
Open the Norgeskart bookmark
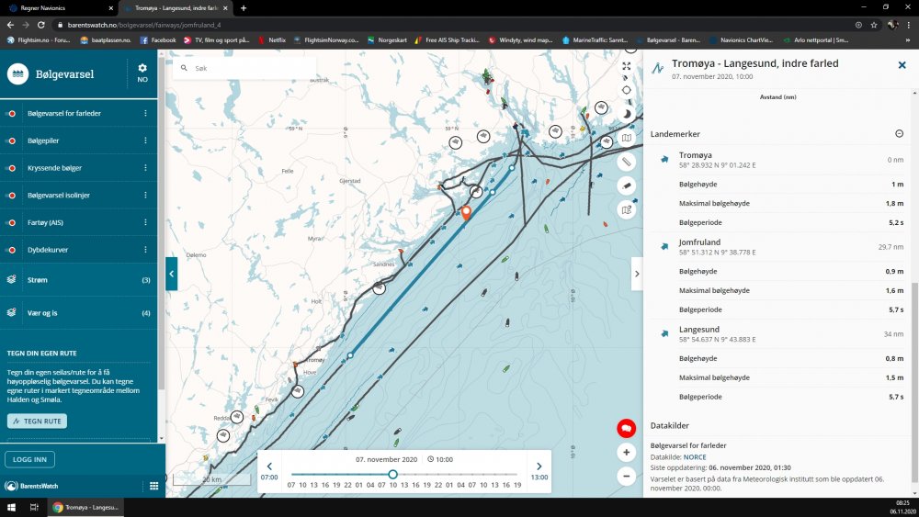[x=387, y=39]
